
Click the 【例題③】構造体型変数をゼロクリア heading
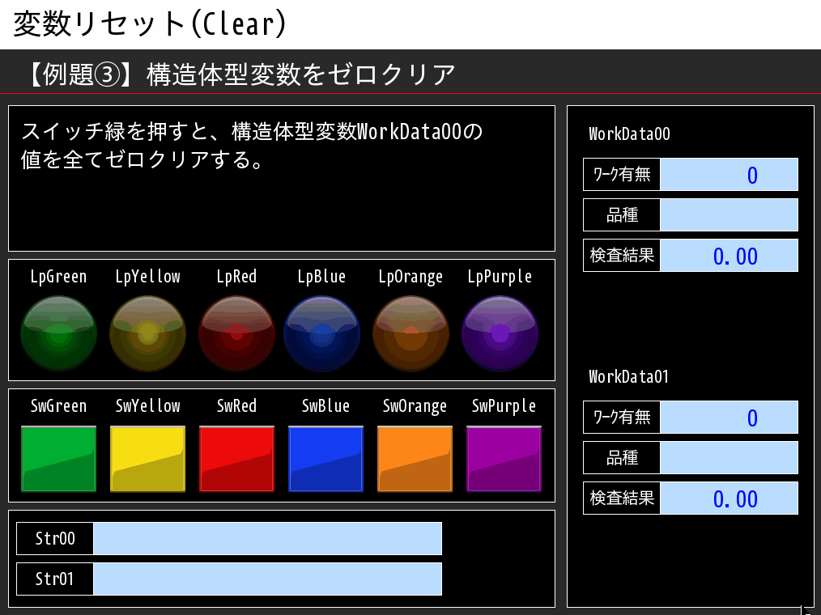tap(240, 74)
